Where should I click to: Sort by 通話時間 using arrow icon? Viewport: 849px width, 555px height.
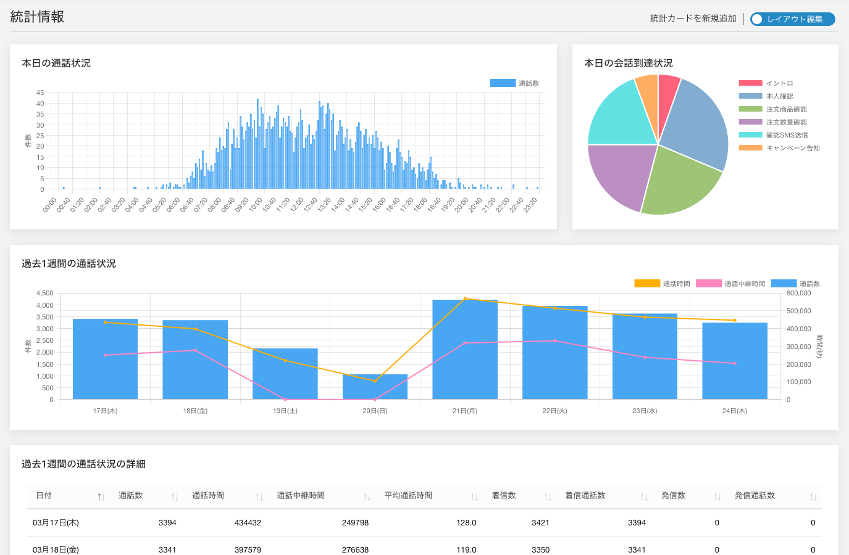pyautogui.click(x=259, y=497)
